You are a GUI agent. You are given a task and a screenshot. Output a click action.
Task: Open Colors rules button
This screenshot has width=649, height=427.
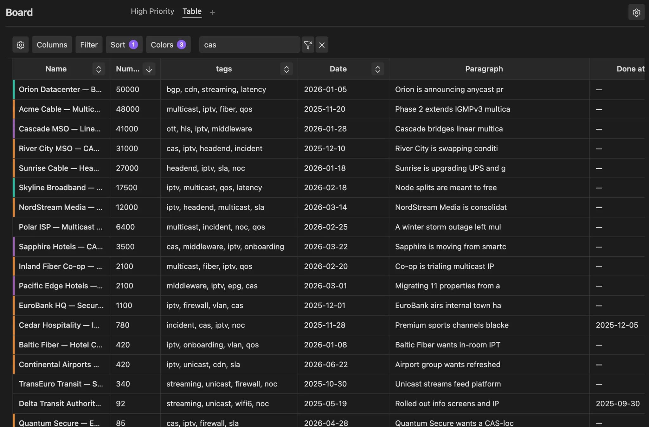coord(168,45)
